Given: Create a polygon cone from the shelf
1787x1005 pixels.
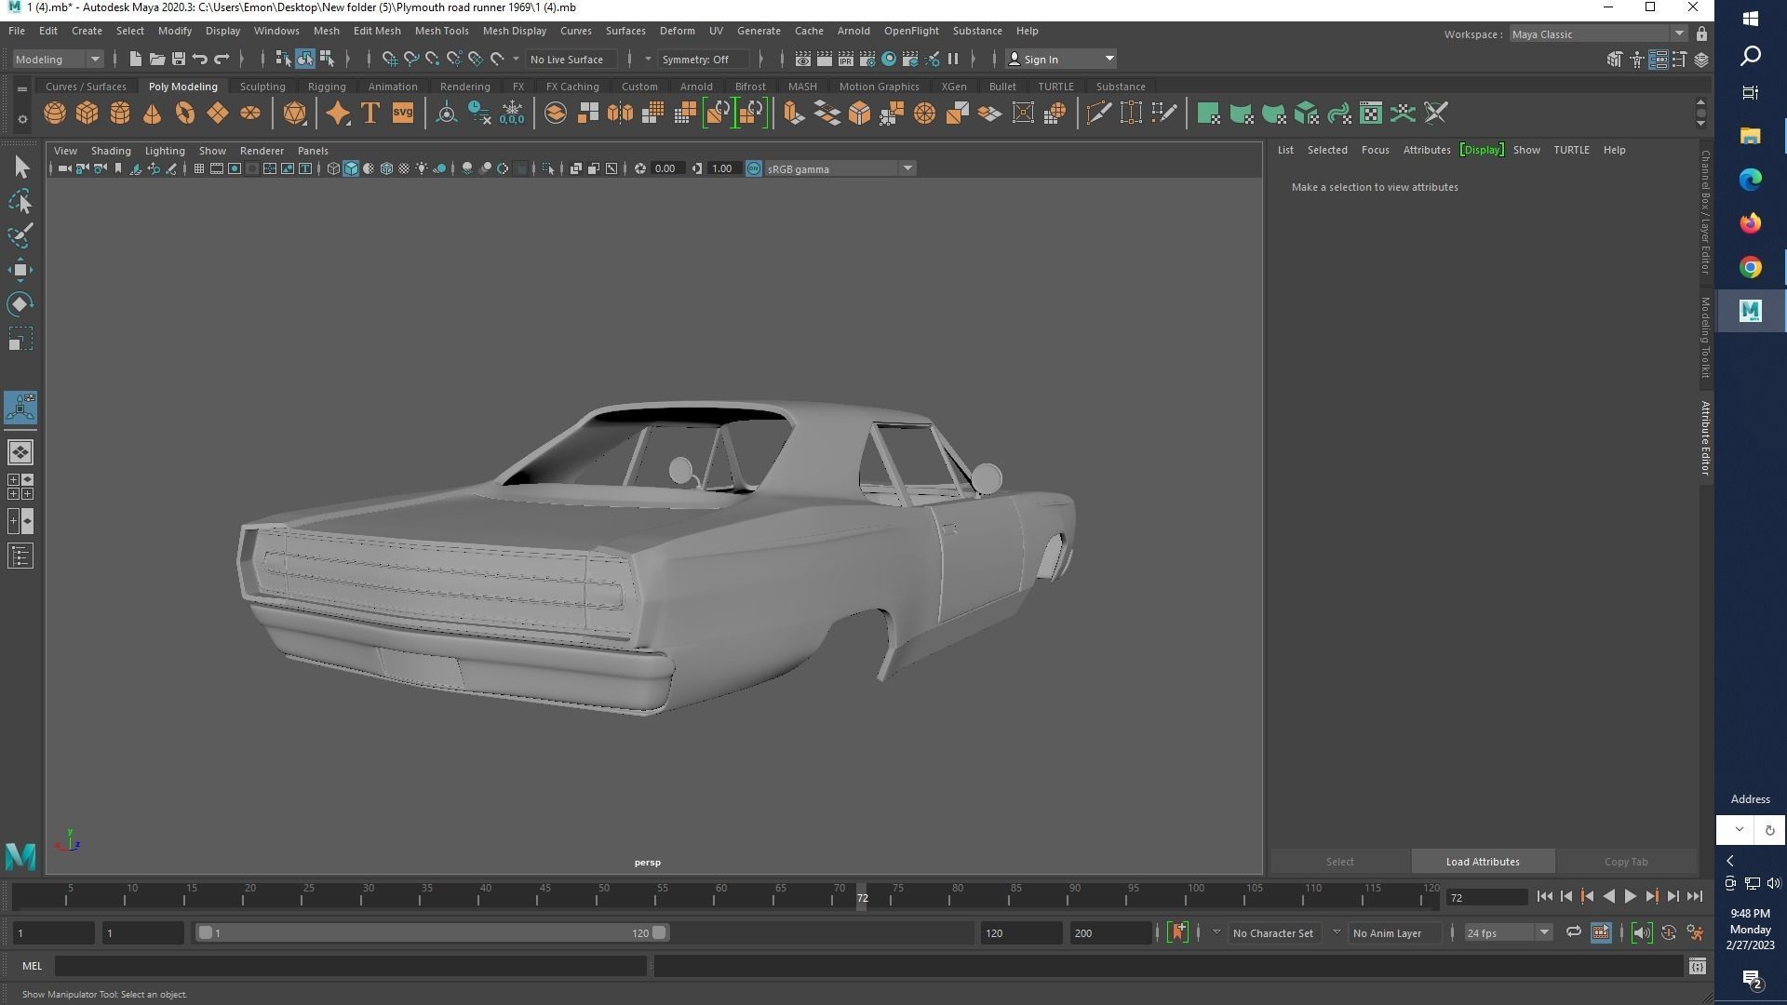Looking at the screenshot, I should pos(153,114).
